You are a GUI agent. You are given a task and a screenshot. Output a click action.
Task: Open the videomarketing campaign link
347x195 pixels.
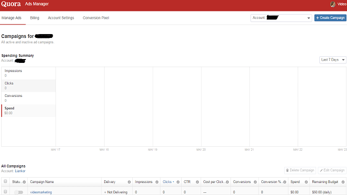click(x=41, y=192)
